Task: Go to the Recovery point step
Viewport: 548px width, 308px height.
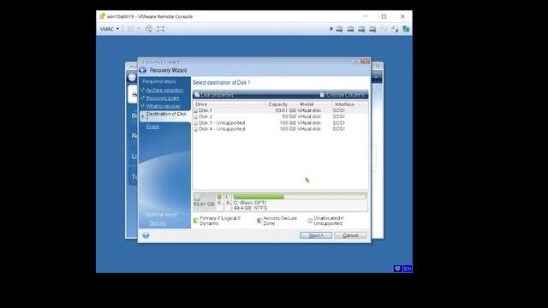Action: tap(163, 98)
